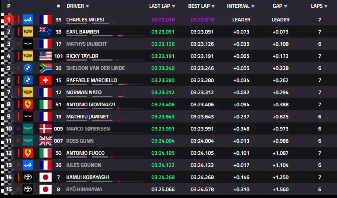Click the Cadillac badge next to Earl Bamber

point(28,32)
